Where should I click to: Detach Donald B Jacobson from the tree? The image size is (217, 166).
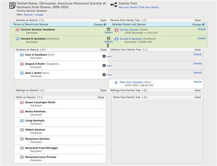coord(108,42)
